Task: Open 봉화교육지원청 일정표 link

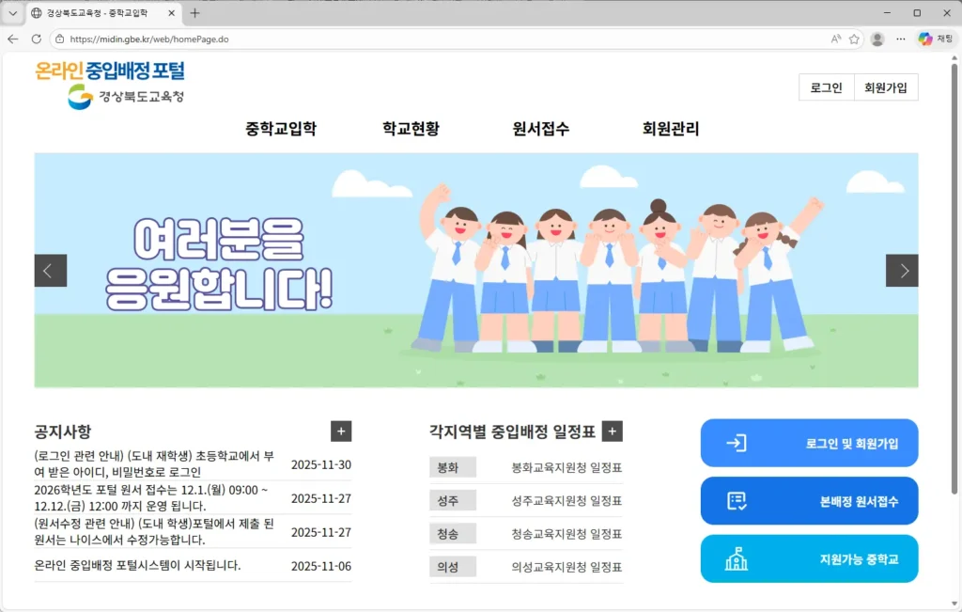Action: click(x=566, y=467)
